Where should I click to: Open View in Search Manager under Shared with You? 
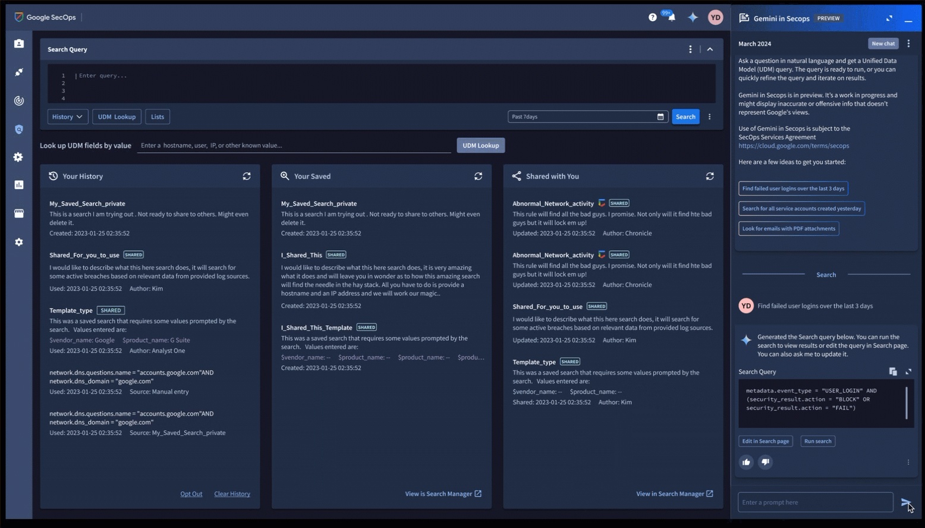tap(675, 494)
